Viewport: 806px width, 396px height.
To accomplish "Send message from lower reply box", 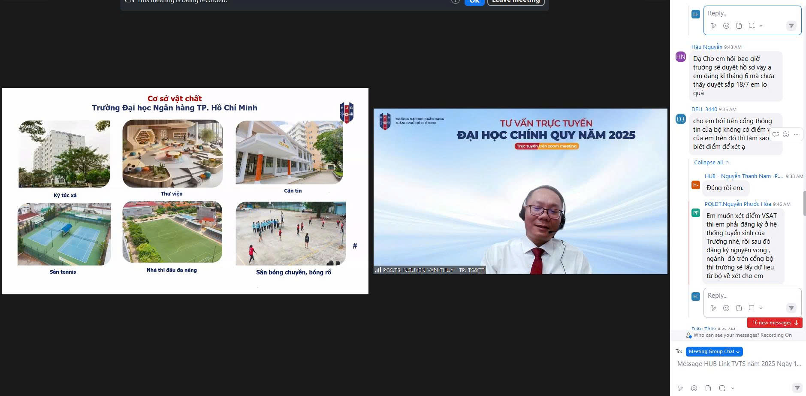I will [791, 308].
